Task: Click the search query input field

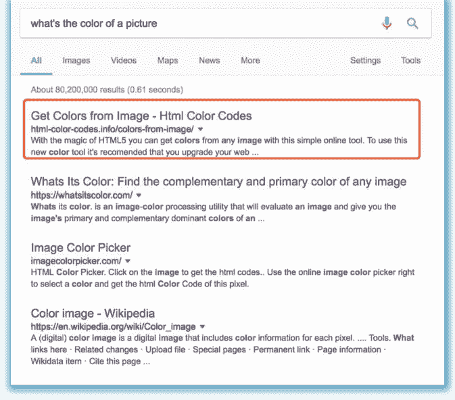Action: click(x=196, y=24)
